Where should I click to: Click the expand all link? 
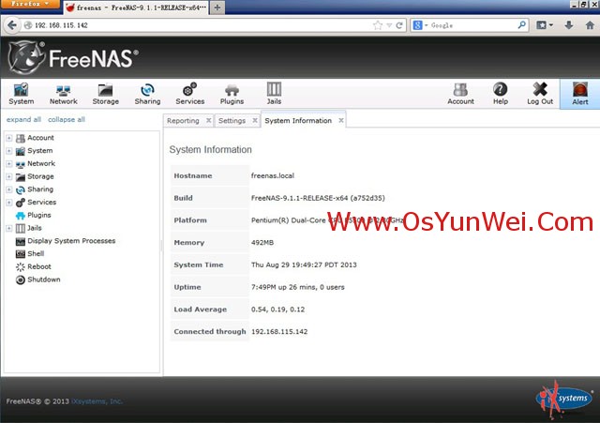pyautogui.click(x=23, y=119)
